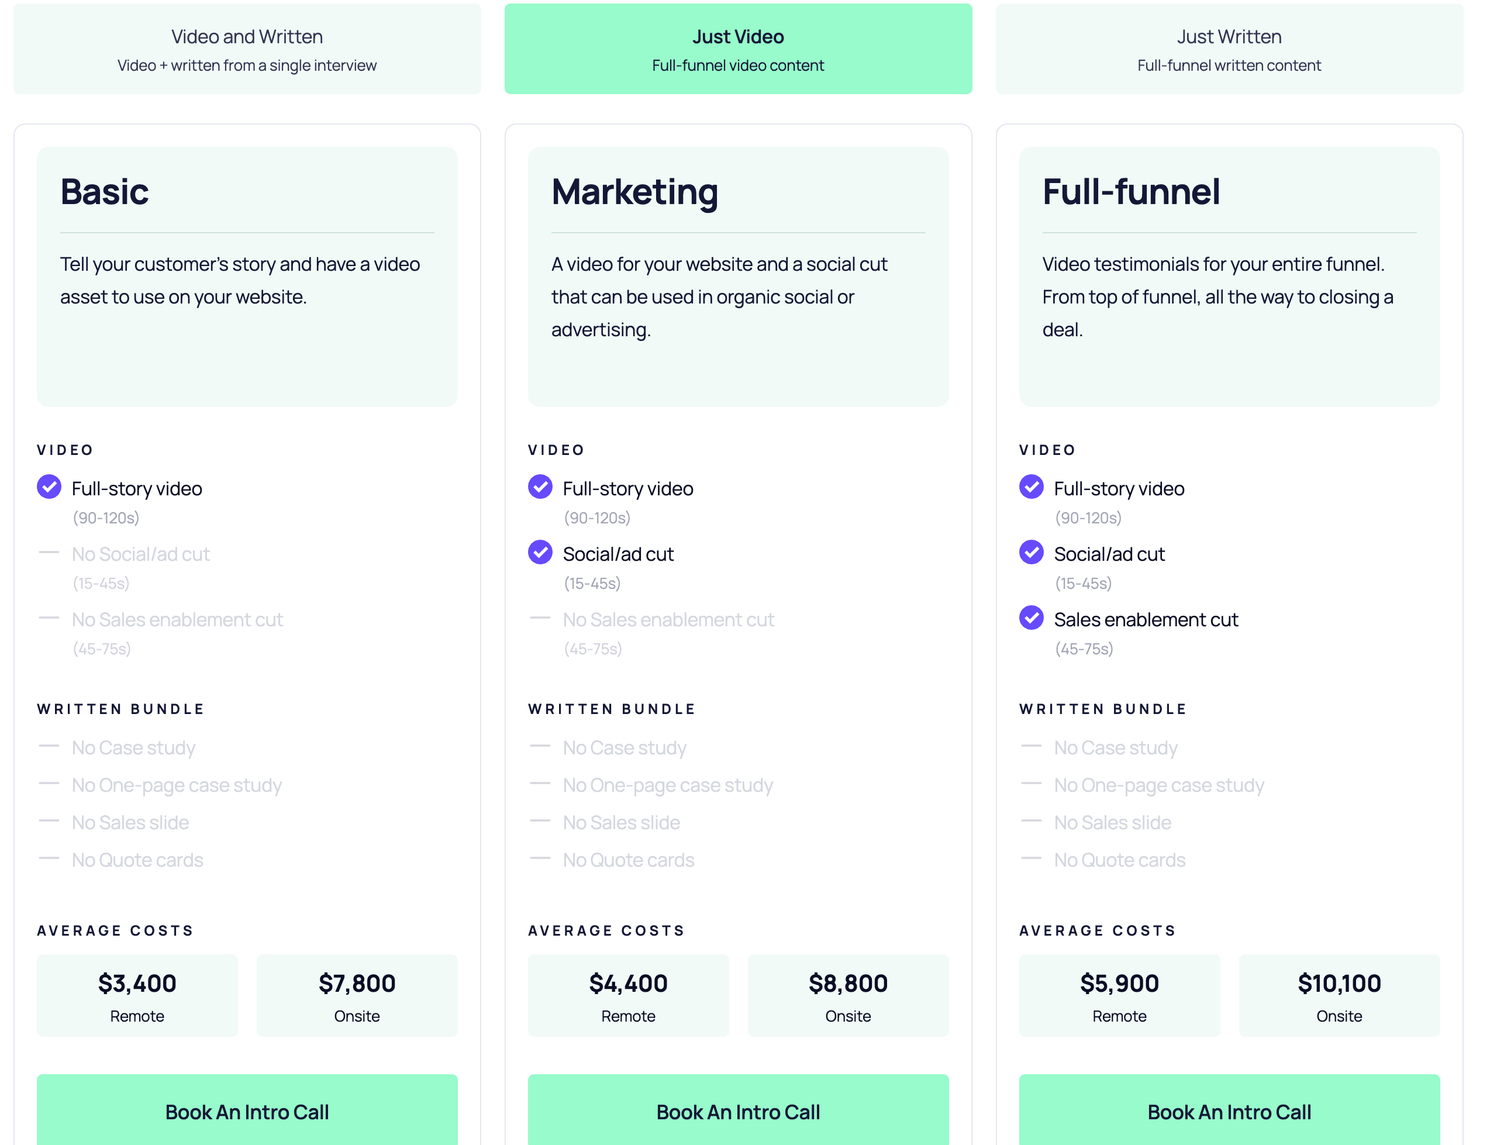Screen dimensions: 1497x1145
Task: Click dash icon beside Basic's No Social/ad cut
Action: point(49,552)
